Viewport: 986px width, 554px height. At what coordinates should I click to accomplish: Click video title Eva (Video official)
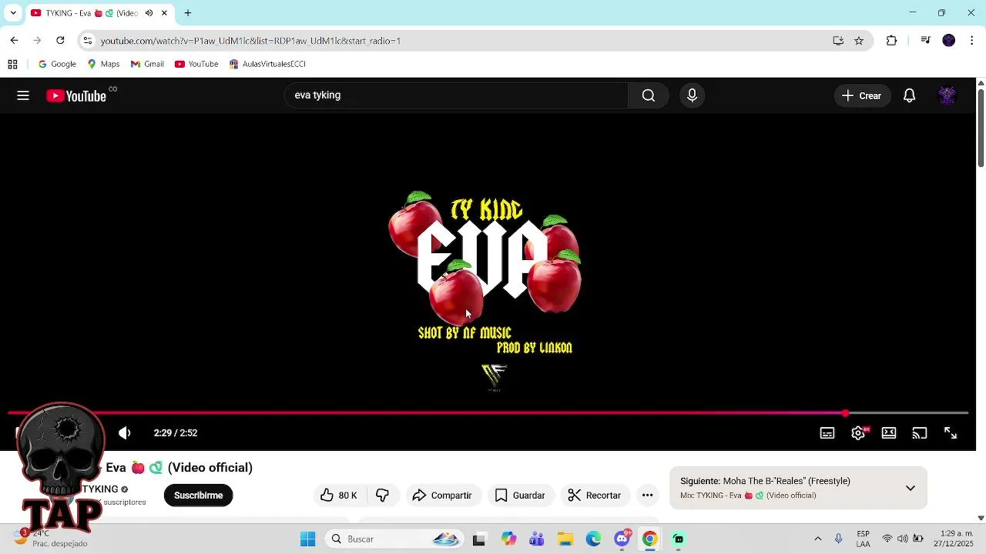tap(179, 468)
